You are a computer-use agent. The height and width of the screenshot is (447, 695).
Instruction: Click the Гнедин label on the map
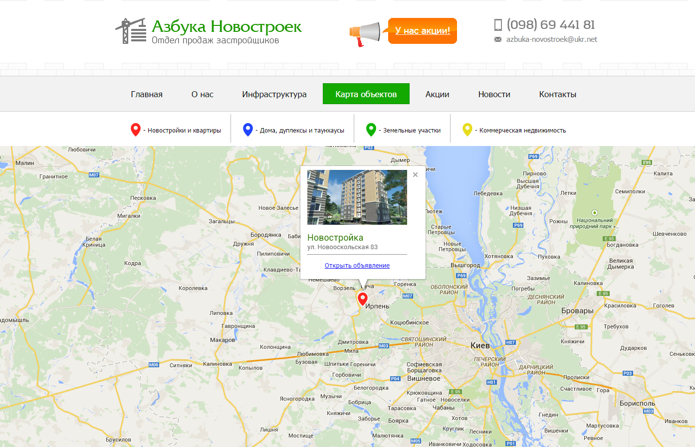(x=549, y=415)
